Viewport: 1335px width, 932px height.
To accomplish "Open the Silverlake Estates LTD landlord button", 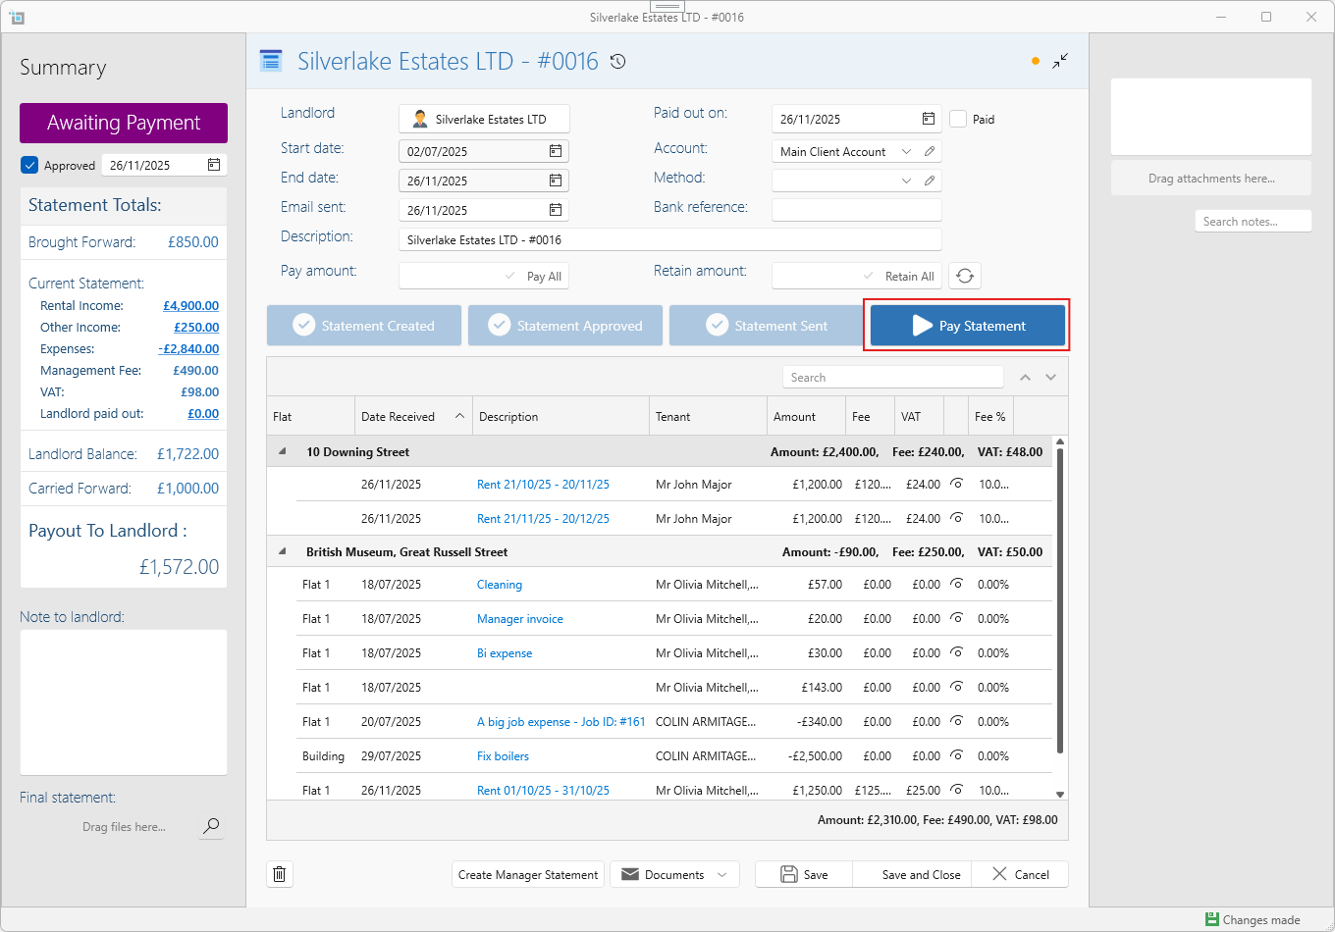I will click(x=484, y=119).
